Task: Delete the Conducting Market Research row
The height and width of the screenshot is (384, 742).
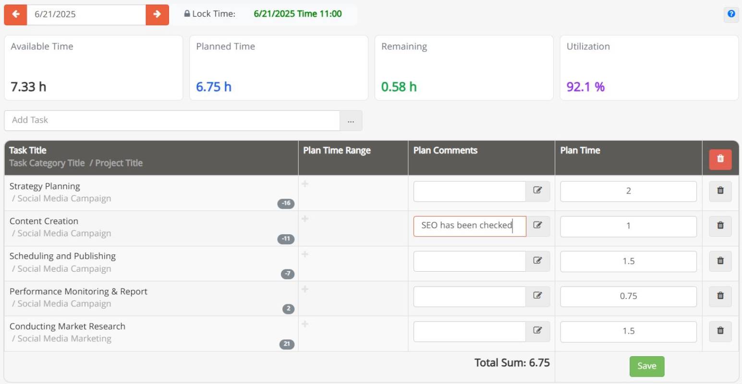Action: (x=720, y=331)
